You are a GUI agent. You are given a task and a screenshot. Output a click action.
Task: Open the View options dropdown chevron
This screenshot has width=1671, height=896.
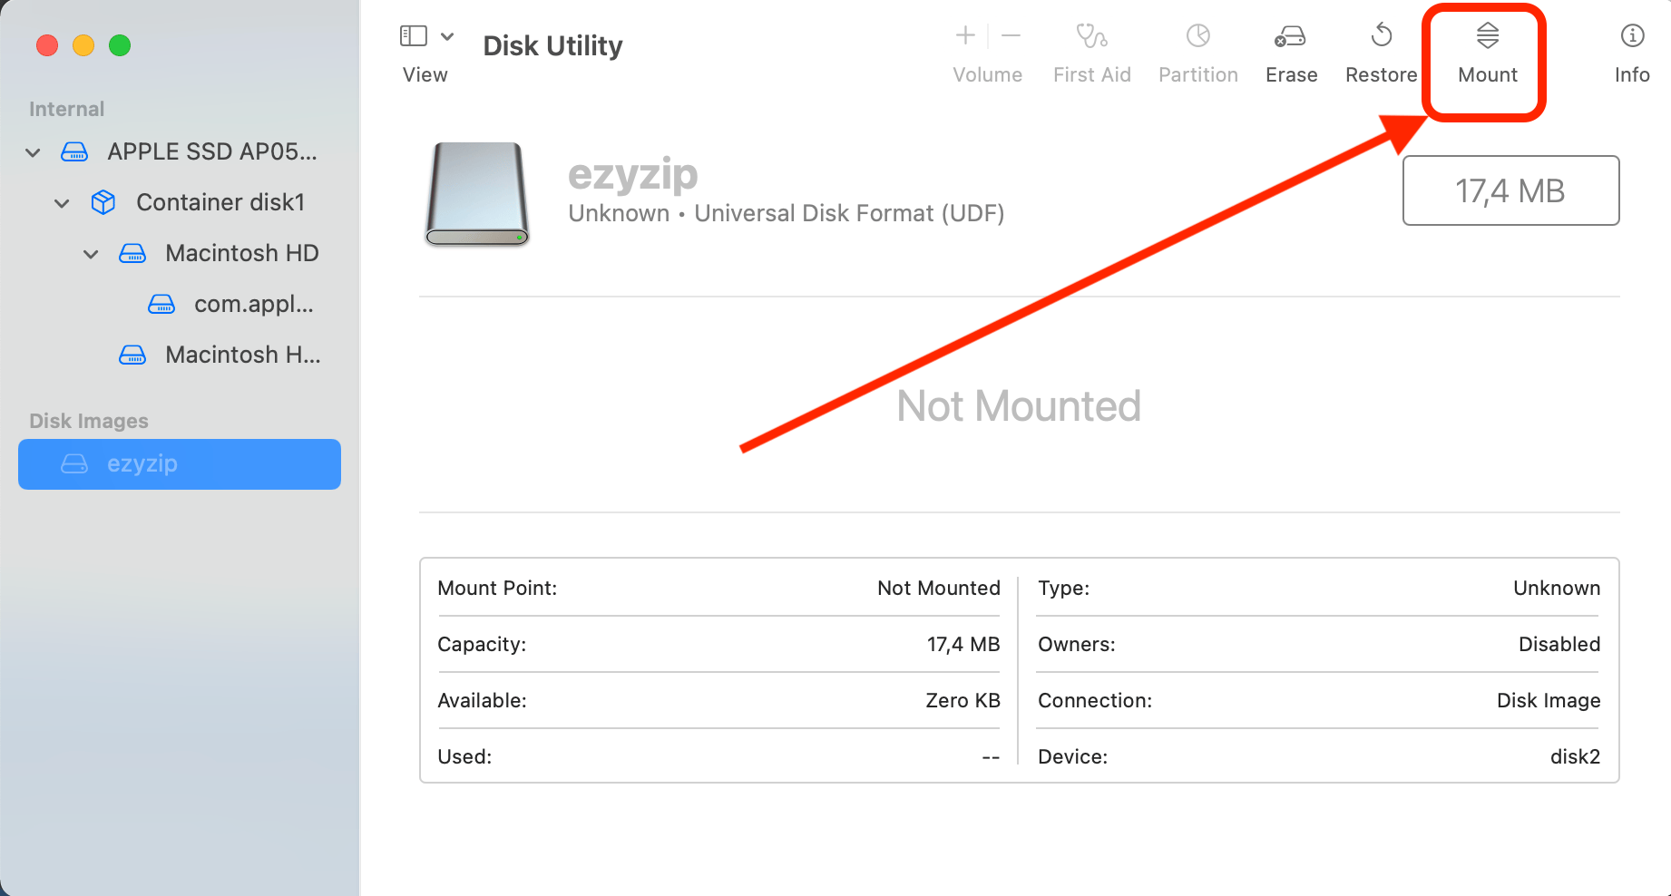pyautogui.click(x=446, y=34)
